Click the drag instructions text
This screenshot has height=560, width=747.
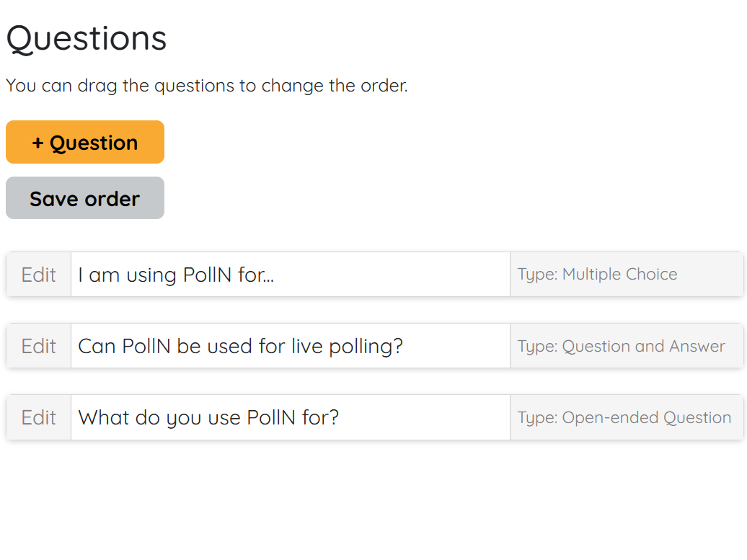coord(207,85)
